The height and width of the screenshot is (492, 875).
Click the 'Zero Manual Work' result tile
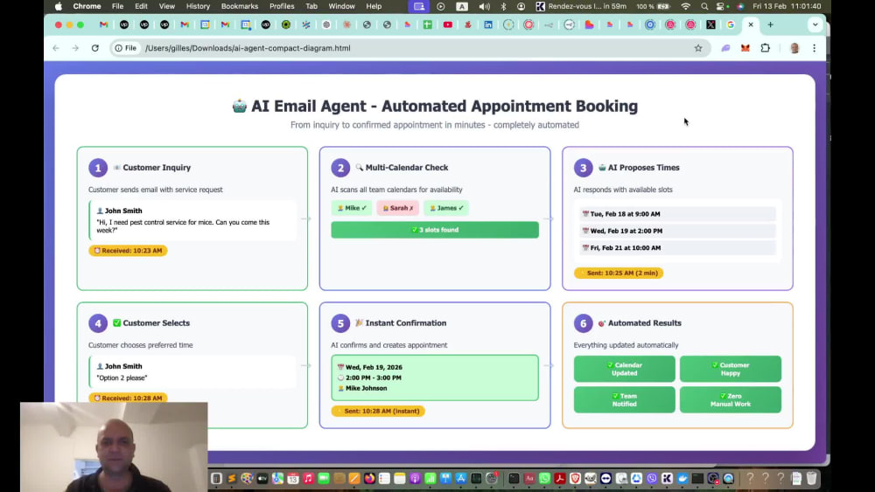coord(731,400)
